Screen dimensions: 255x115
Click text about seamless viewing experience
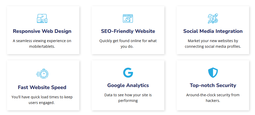pos(42,44)
